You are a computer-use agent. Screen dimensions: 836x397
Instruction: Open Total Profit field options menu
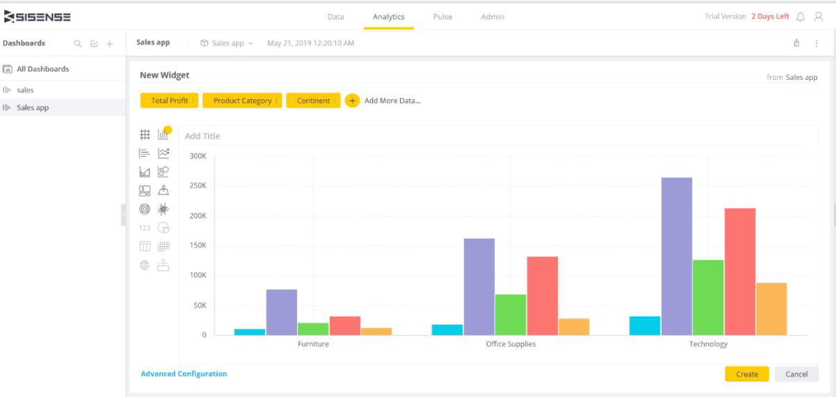[x=193, y=101]
